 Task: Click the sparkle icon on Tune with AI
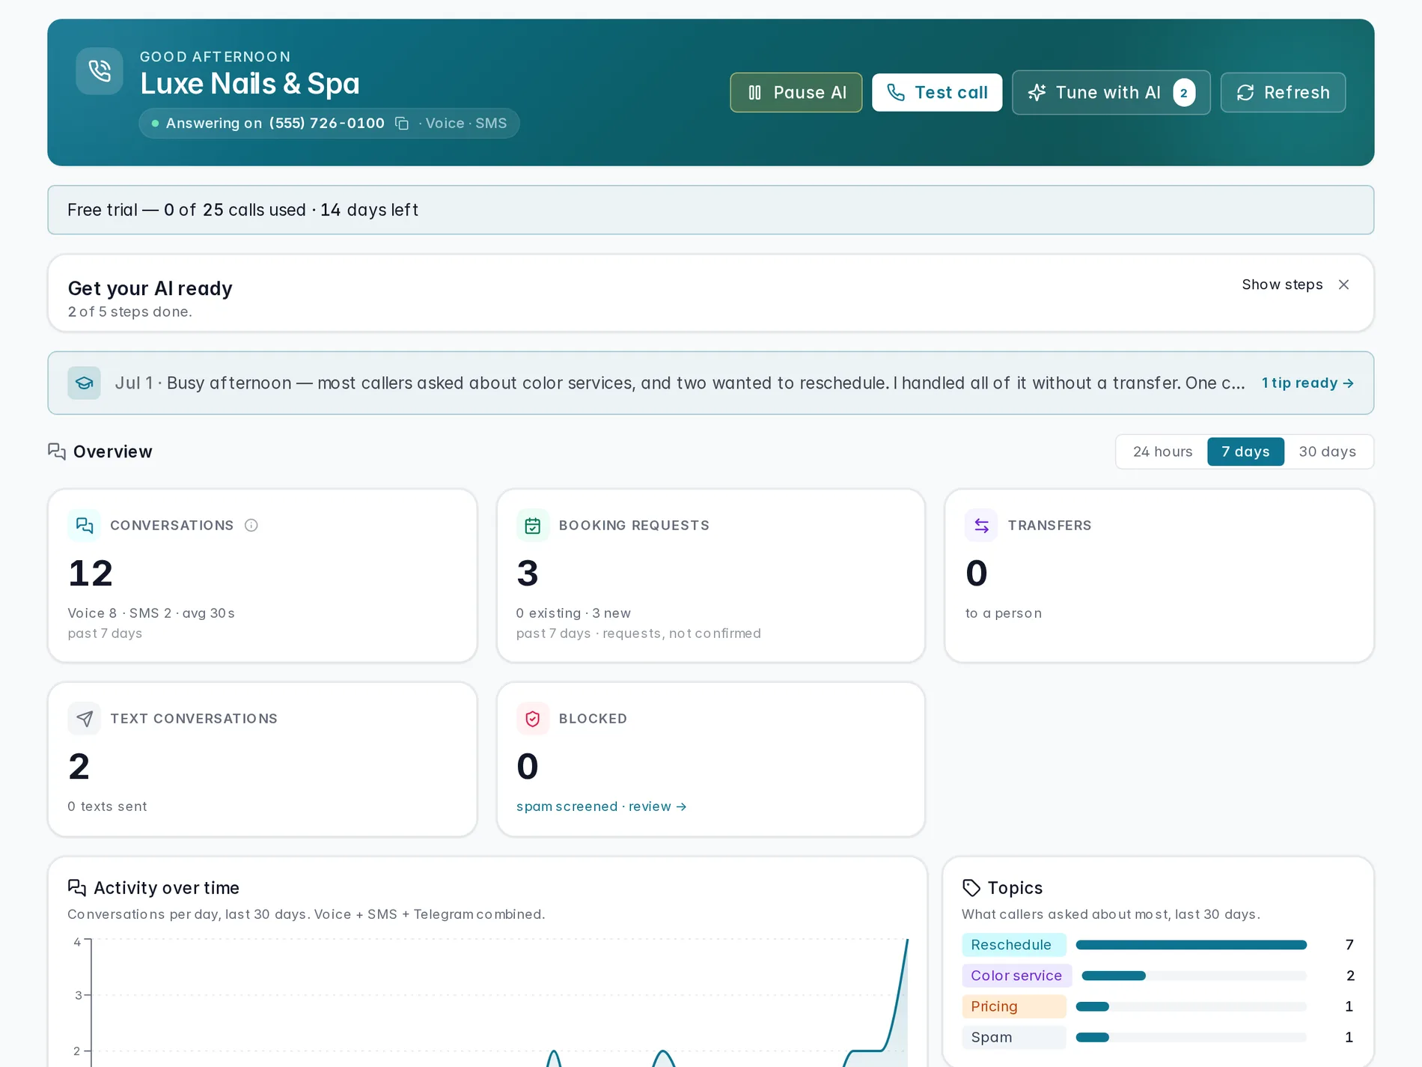[1037, 93]
